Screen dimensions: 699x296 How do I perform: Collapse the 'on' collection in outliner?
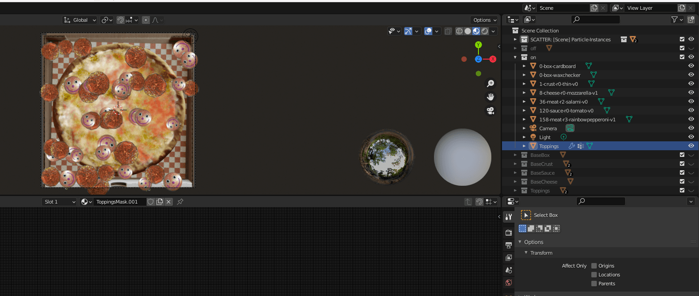click(x=515, y=57)
